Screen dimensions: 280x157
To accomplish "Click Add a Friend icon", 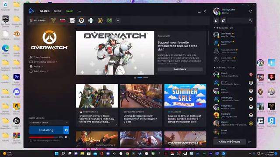I will pyautogui.click(x=216, y=20).
